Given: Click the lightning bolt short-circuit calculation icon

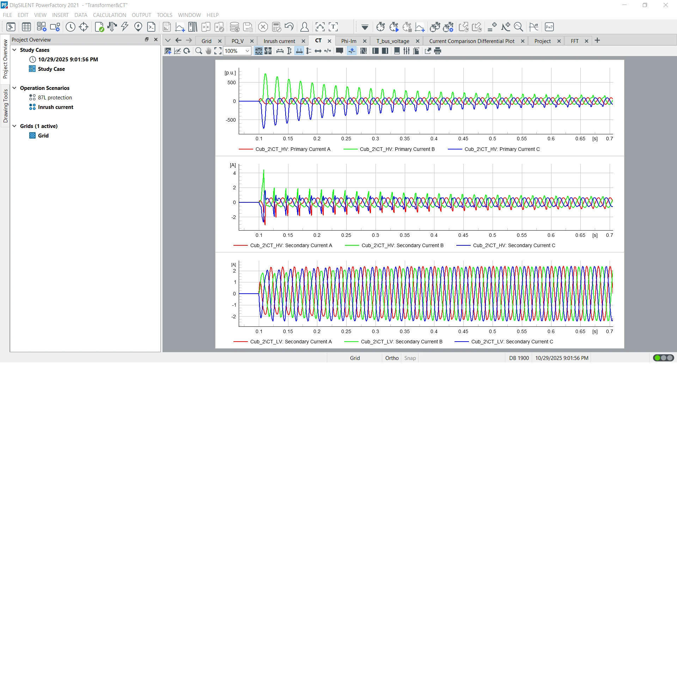Looking at the screenshot, I should pos(124,27).
